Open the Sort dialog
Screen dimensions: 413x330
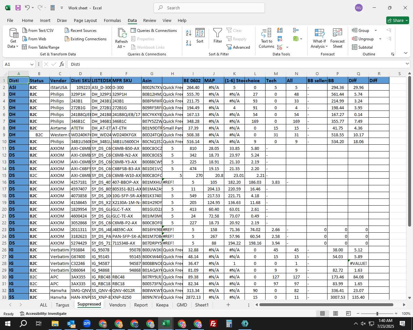click(200, 36)
